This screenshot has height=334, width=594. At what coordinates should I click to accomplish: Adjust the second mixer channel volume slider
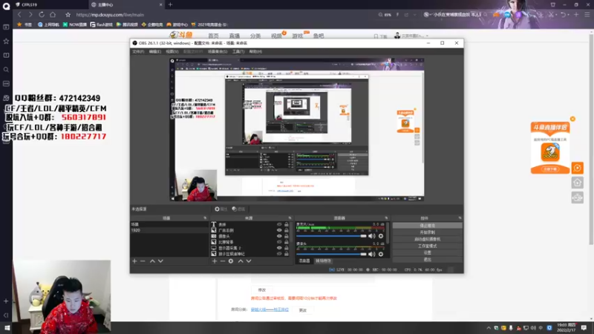331,254
